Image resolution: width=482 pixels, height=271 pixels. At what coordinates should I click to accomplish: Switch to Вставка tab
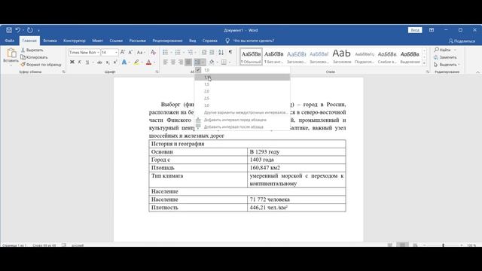[50, 41]
